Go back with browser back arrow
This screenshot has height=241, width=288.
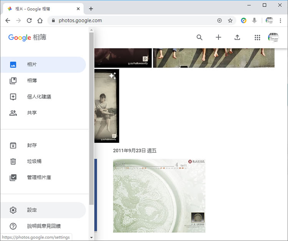pos(8,21)
